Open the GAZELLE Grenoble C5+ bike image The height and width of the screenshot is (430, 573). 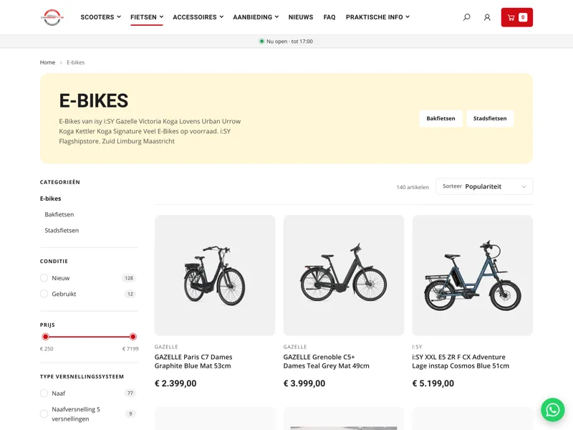pos(344,275)
